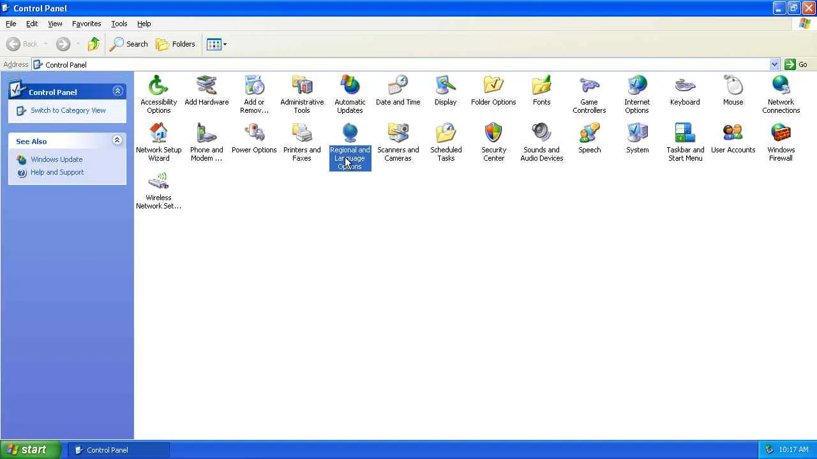Select Control Panel taskbar button
Image resolution: width=817 pixels, height=459 pixels.
pos(119,450)
